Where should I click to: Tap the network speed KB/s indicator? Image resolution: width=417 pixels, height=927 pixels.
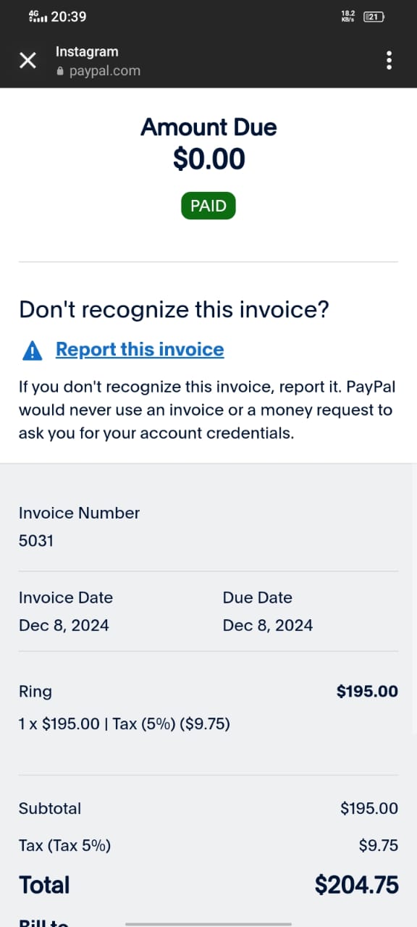(x=347, y=16)
